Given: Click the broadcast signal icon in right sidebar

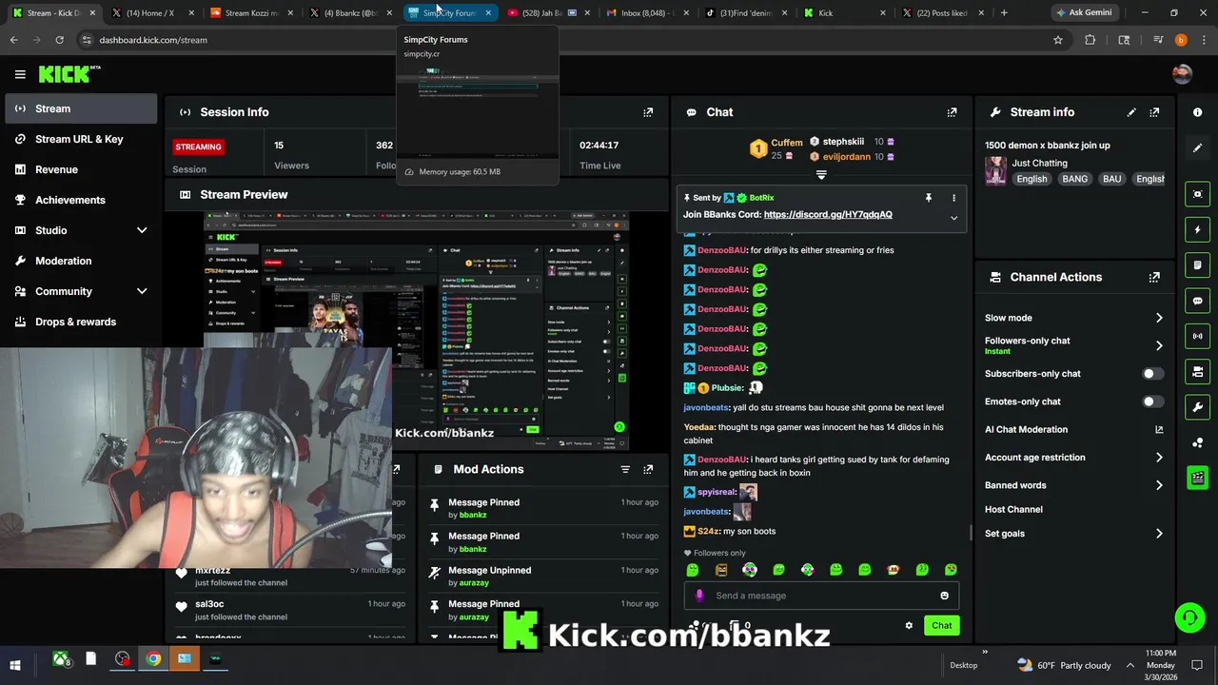Looking at the screenshot, I should click(1197, 336).
